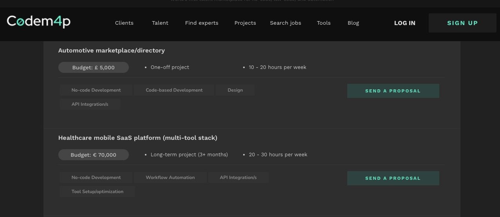Image resolution: width=500 pixels, height=217 pixels.
Task: Select API Integration/s tag under Healthcare project
Action: [x=238, y=177]
